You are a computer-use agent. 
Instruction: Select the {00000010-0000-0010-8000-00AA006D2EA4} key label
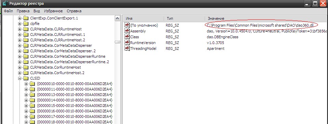click(75, 84)
